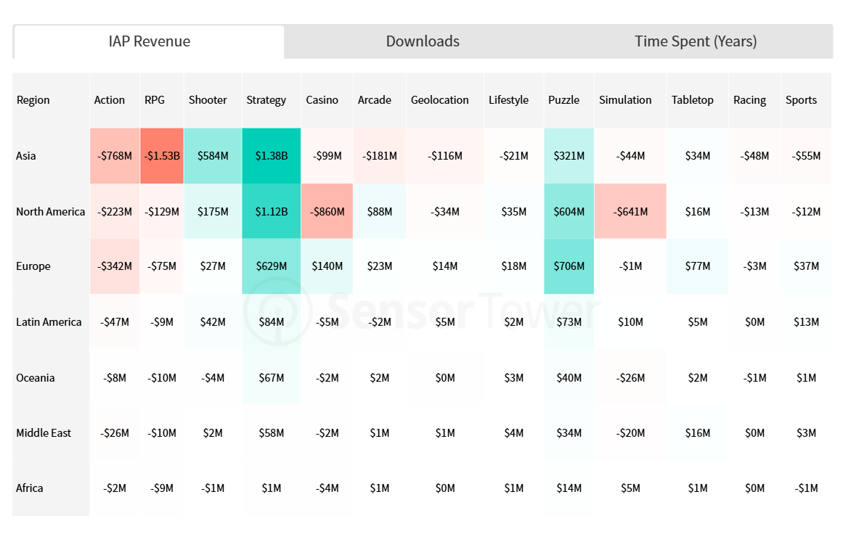Select the North America row label

pos(50,212)
